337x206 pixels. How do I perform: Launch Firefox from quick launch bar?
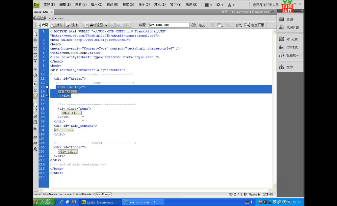pos(74,202)
